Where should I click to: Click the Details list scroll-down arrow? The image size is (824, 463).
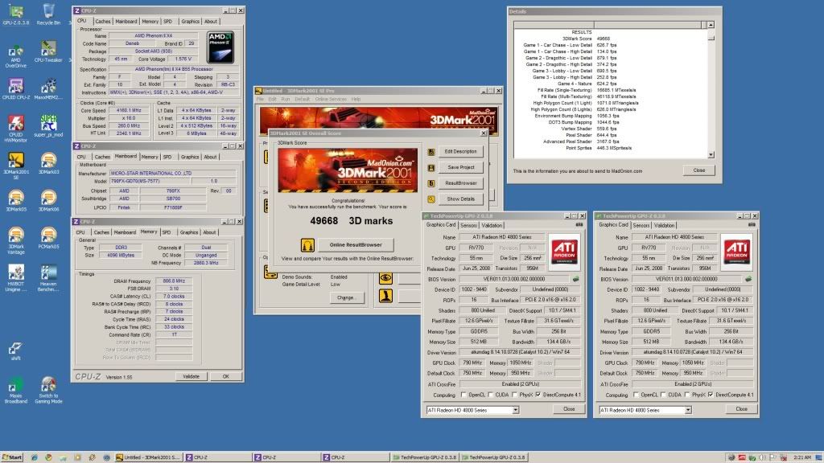pyautogui.click(x=711, y=155)
